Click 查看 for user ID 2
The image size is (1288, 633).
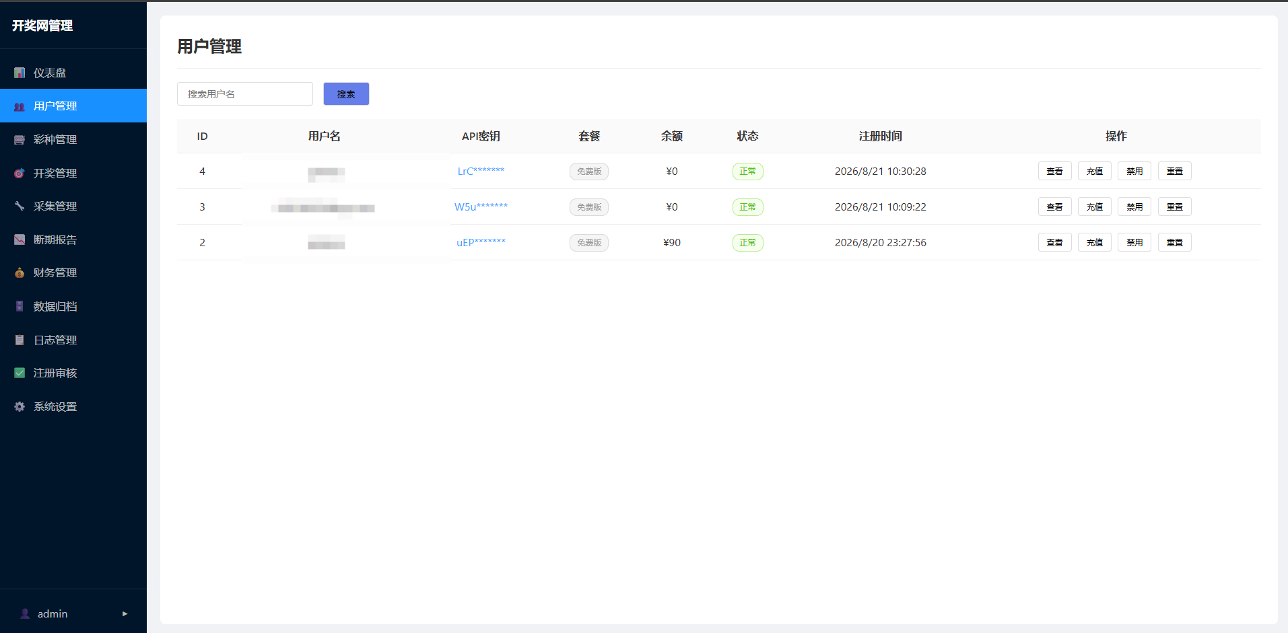pos(1054,242)
